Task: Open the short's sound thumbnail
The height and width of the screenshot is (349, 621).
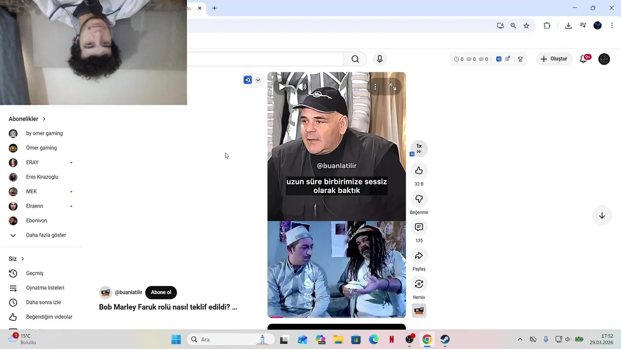Action: [x=419, y=311]
